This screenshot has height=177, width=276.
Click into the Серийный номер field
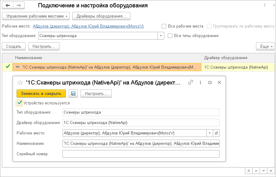tap(141, 154)
